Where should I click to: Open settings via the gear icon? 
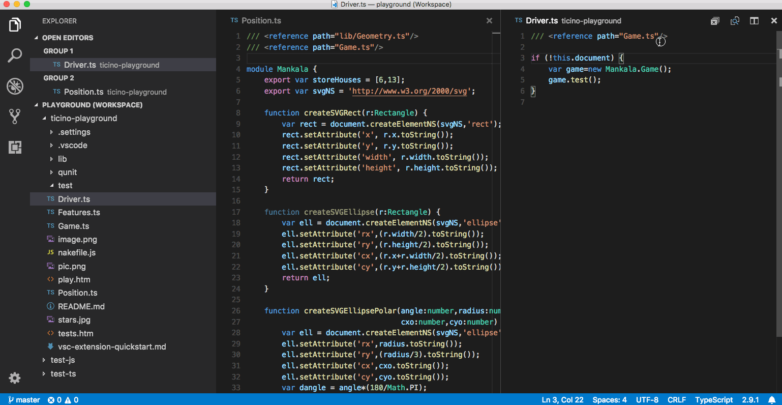(15, 378)
